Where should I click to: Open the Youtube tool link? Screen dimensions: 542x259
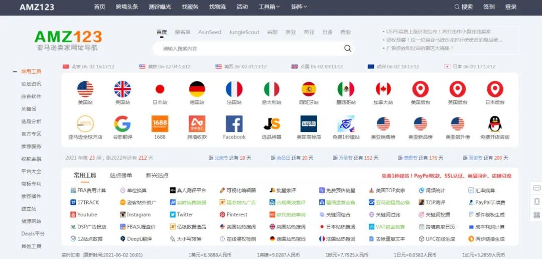click(84, 215)
